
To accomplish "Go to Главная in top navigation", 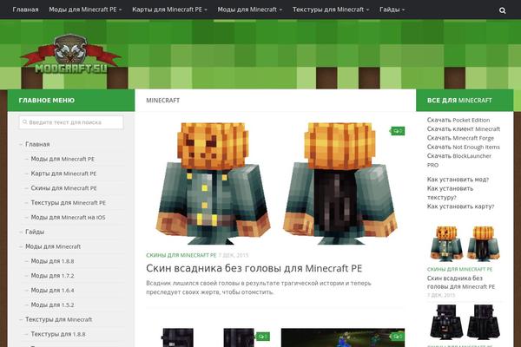I will click(25, 10).
